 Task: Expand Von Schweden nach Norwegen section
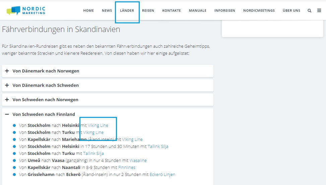108,100
